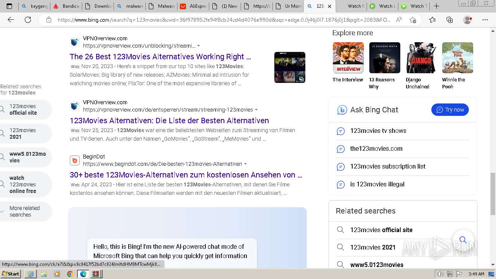
Task: Expand dropdown next to vpnoverview de/entsperren URL
Action: [x=256, y=110]
